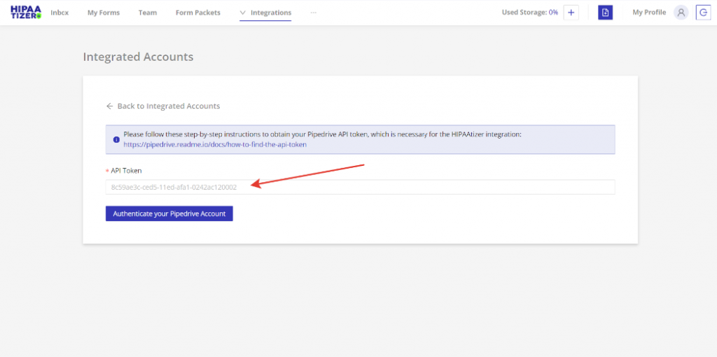The image size is (717, 357).
Task: Open the Inbox page
Action: point(60,13)
